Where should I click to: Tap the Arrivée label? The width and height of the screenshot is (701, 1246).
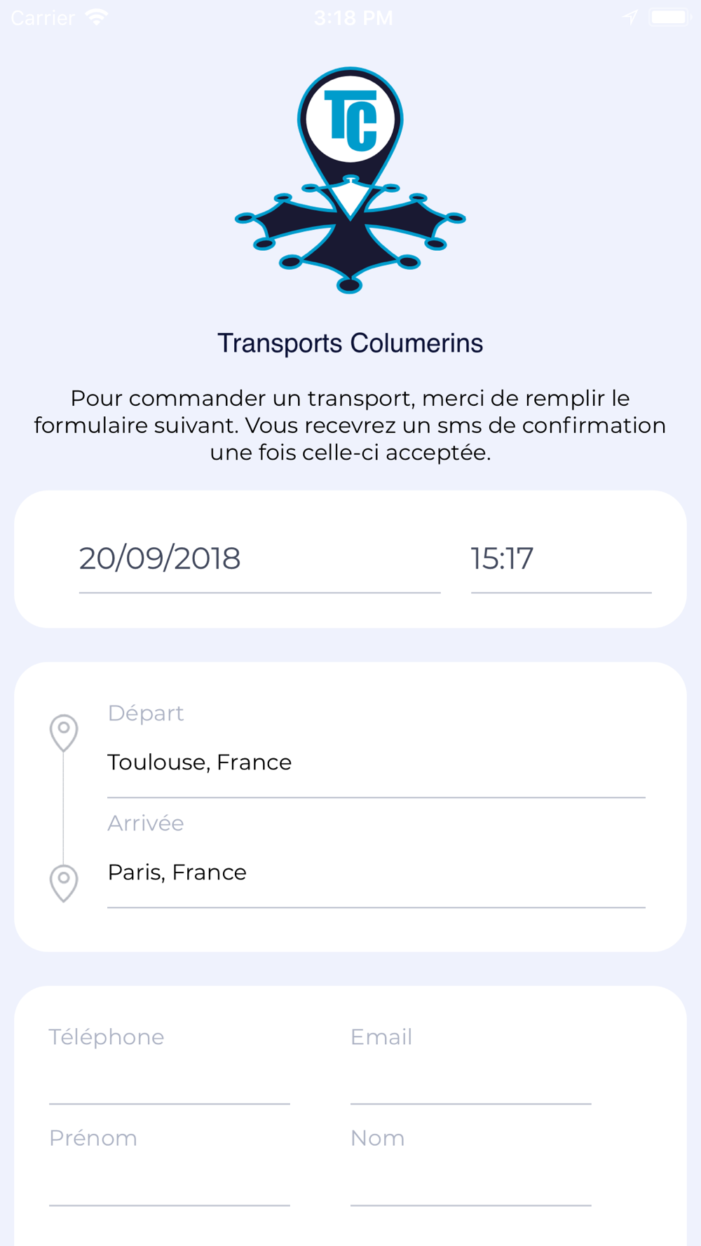(146, 823)
